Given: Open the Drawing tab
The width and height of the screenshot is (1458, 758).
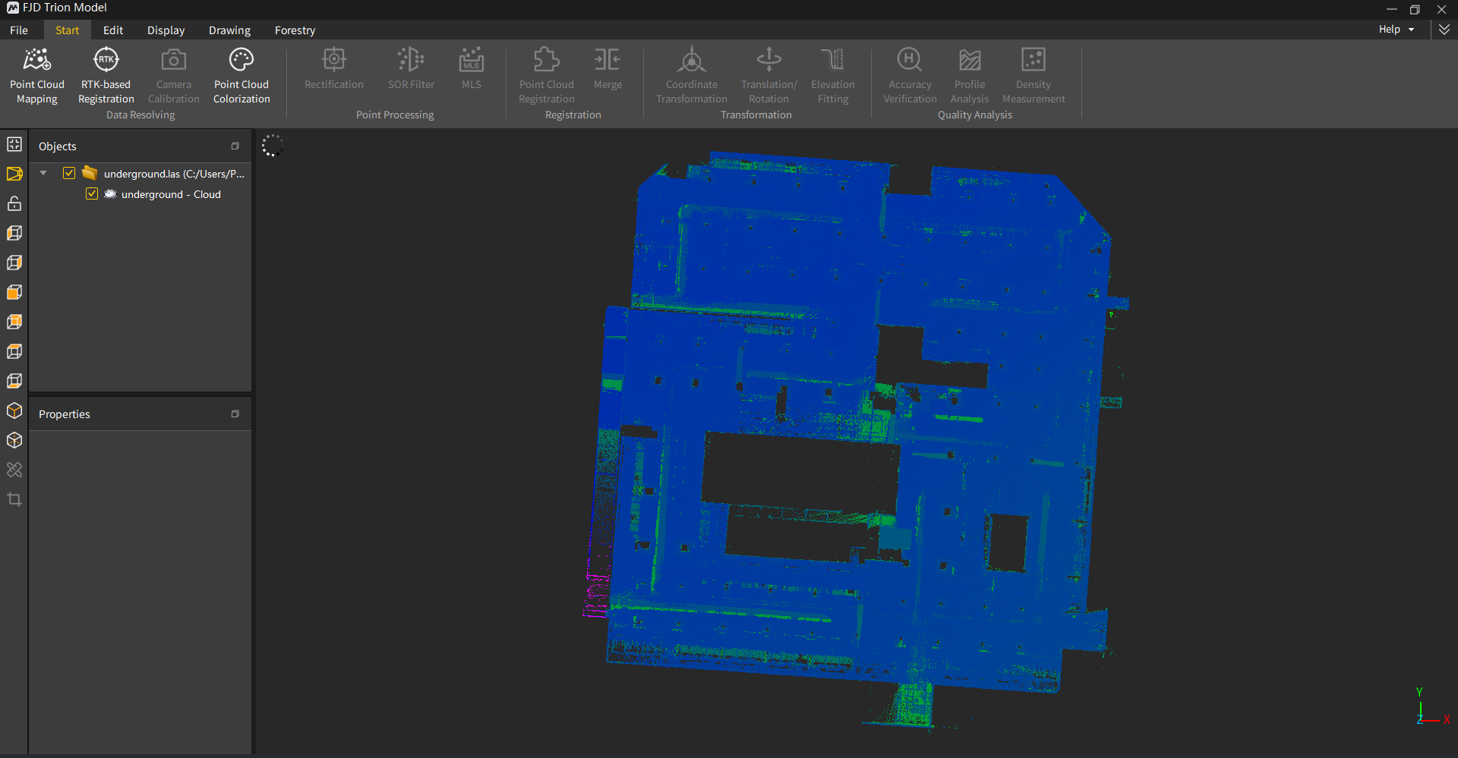Looking at the screenshot, I should point(229,30).
